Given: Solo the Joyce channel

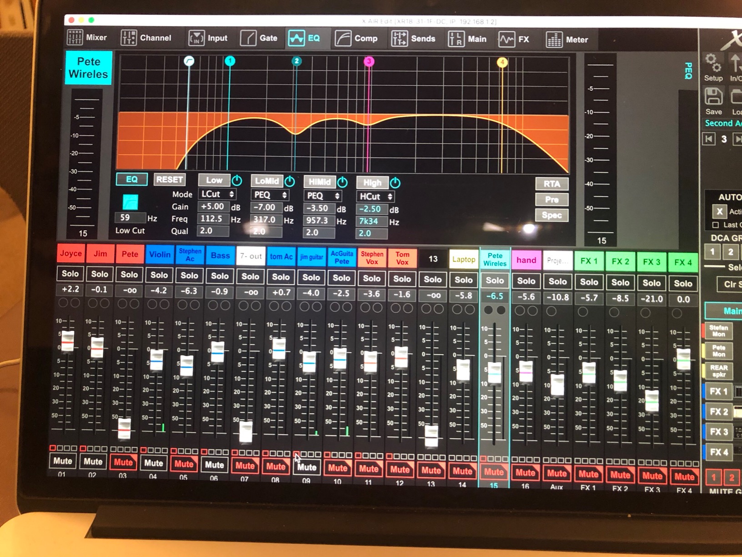Looking at the screenshot, I should click(70, 274).
